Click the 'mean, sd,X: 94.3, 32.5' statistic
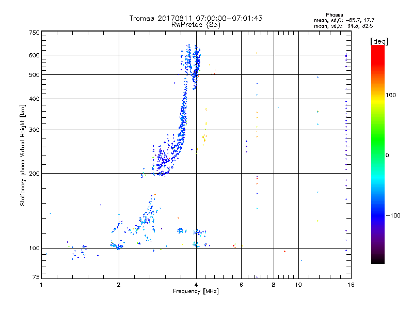This screenshot has height=310, width=413. tap(343, 26)
